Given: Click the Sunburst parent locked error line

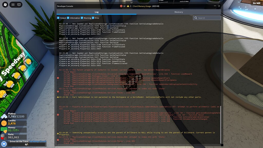Looking at the screenshot, I should pyautogui.click(x=115, y=70).
